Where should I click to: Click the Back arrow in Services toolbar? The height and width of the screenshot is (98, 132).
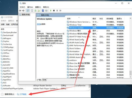coord(20,11)
